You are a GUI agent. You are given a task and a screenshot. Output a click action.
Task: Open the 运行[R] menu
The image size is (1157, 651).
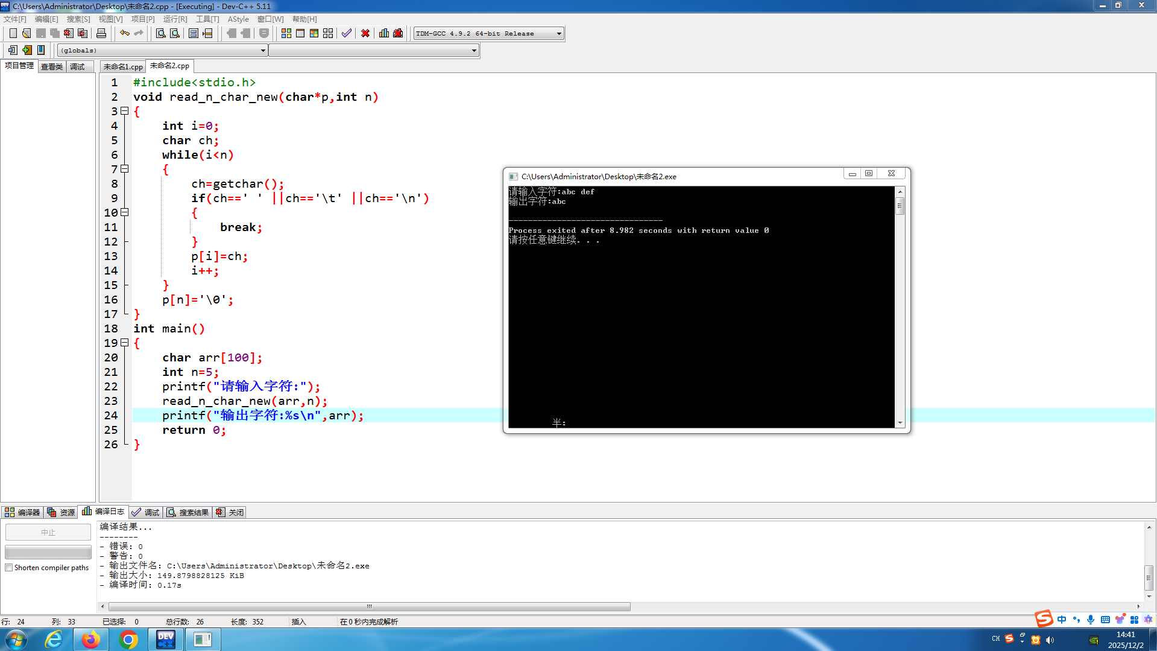coord(175,19)
